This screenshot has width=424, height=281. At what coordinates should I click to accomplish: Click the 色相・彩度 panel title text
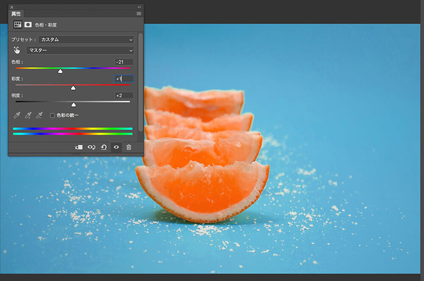46,25
